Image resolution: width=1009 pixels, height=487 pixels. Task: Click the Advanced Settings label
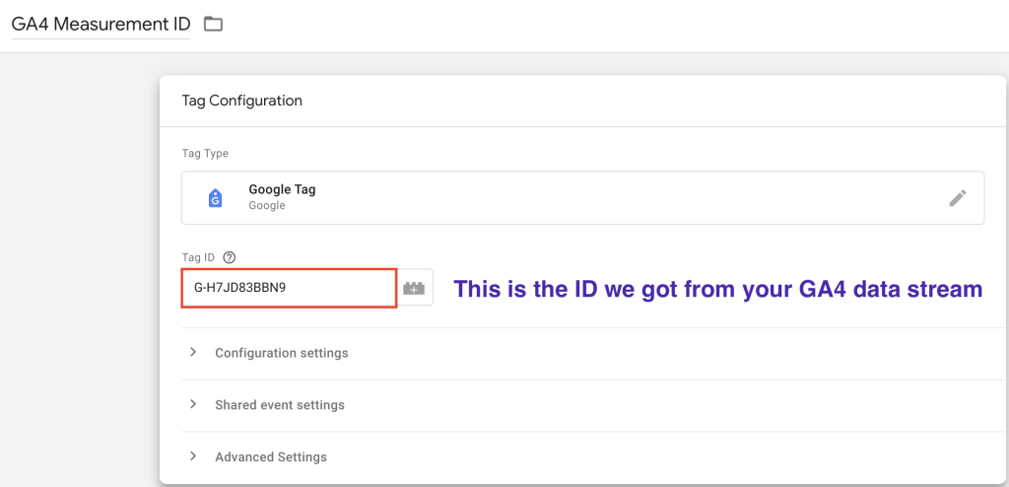coord(271,457)
